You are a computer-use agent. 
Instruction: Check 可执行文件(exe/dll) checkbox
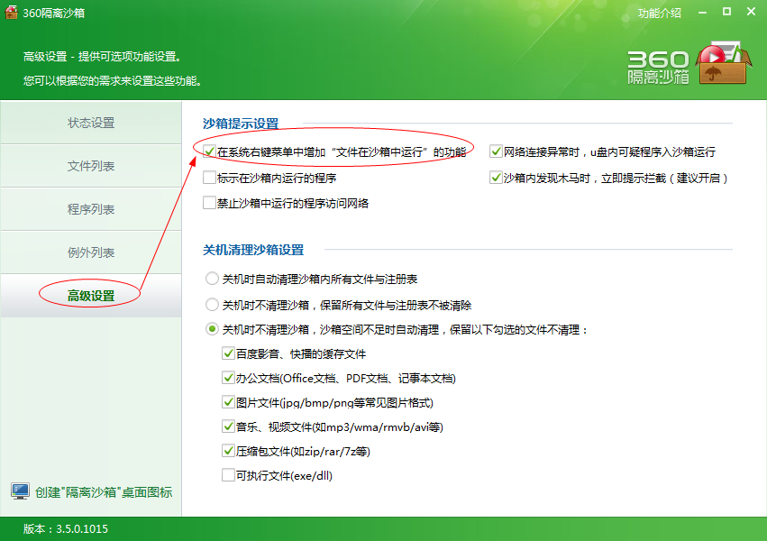point(228,475)
